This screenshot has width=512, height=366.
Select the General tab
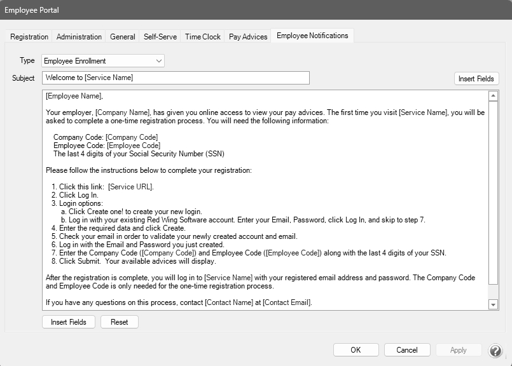click(122, 37)
